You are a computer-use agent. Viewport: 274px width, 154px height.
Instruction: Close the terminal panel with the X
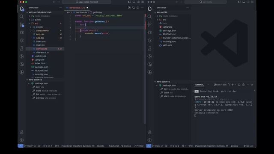point(252,85)
